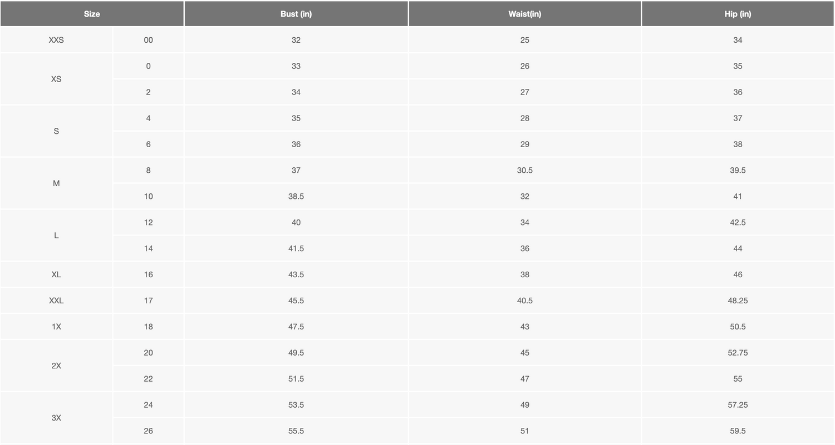Click the Size column header

[x=92, y=14]
